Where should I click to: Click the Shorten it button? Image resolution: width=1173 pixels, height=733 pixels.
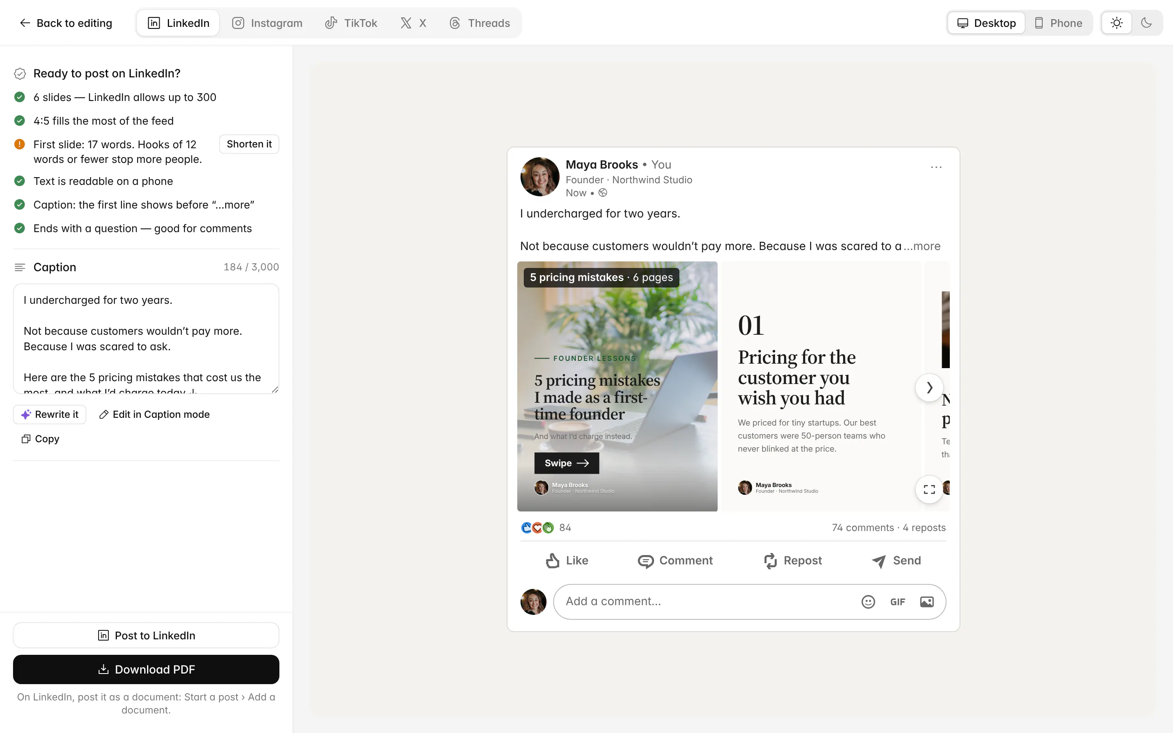[x=249, y=144]
